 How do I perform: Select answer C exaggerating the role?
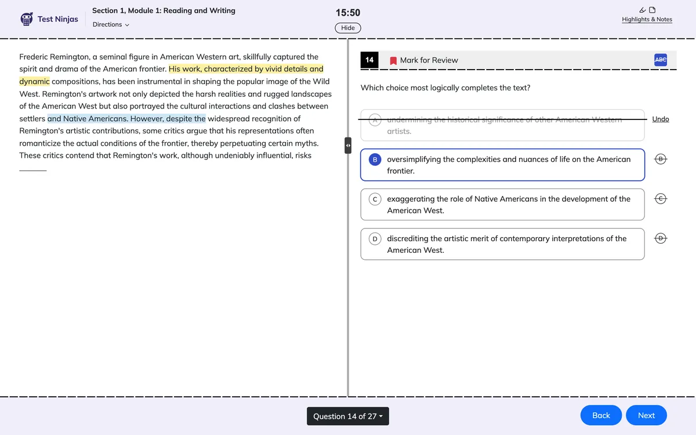(502, 204)
